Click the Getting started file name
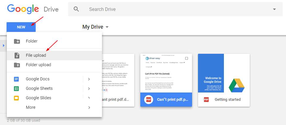This screenshot has height=125, width=286. 228,99
